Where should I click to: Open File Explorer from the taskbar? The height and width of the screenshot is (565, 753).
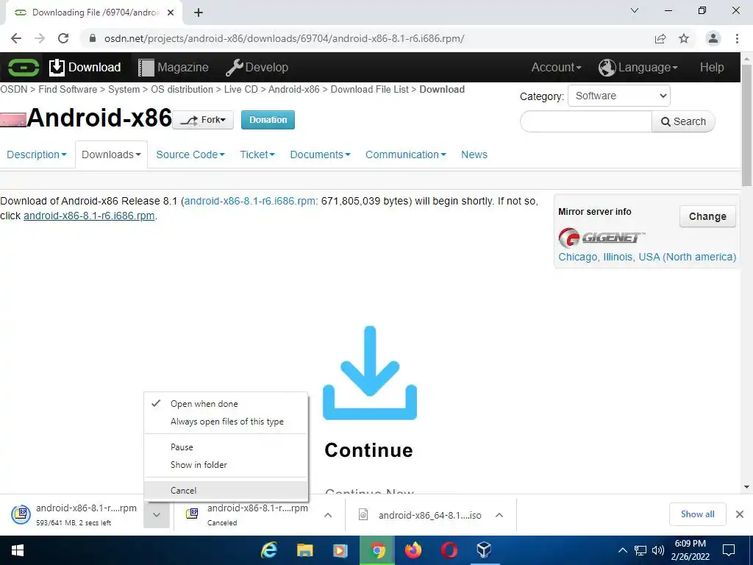pos(304,550)
